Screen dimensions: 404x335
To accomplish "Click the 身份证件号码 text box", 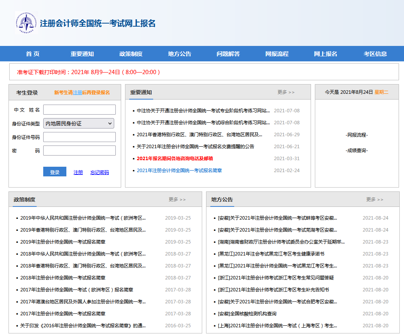I will 79,137.
